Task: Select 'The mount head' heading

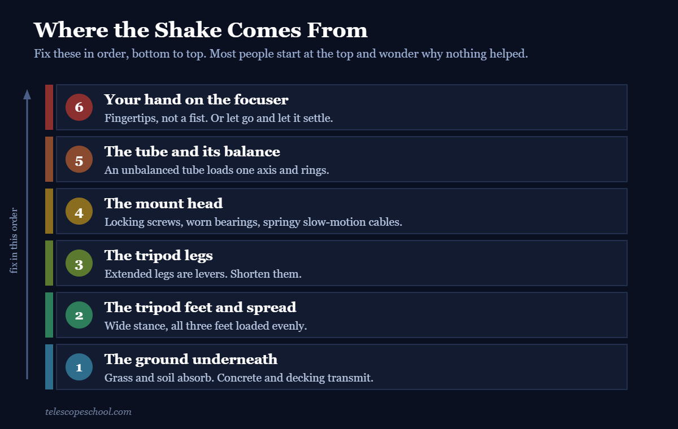Action: (x=163, y=204)
